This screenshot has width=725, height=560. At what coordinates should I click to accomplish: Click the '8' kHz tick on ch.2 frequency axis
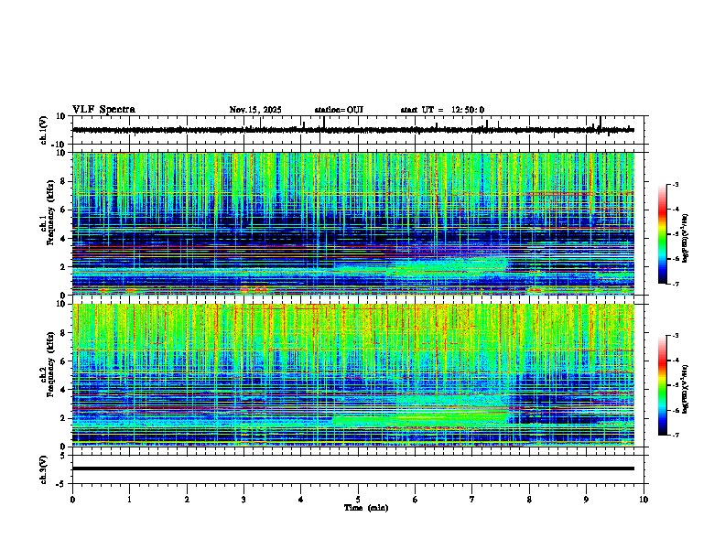[65, 333]
